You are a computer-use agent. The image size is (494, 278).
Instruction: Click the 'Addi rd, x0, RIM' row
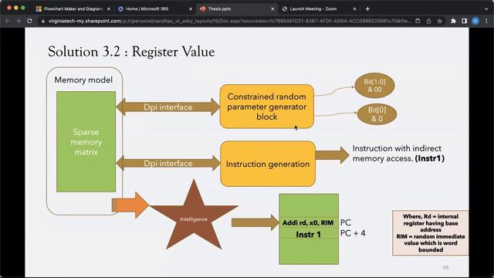308,223
